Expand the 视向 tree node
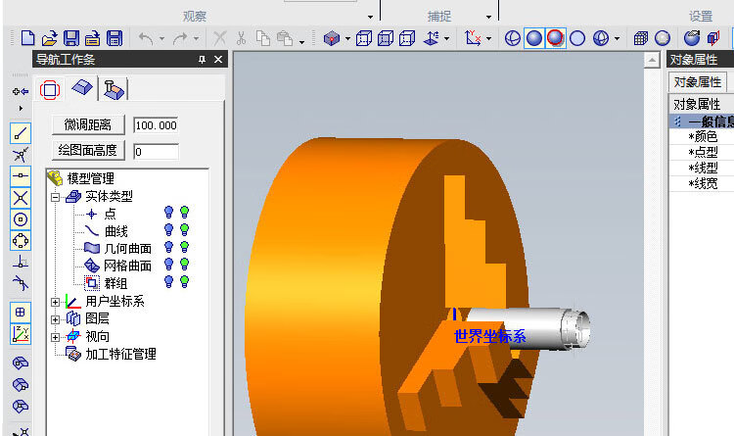 pos(55,337)
